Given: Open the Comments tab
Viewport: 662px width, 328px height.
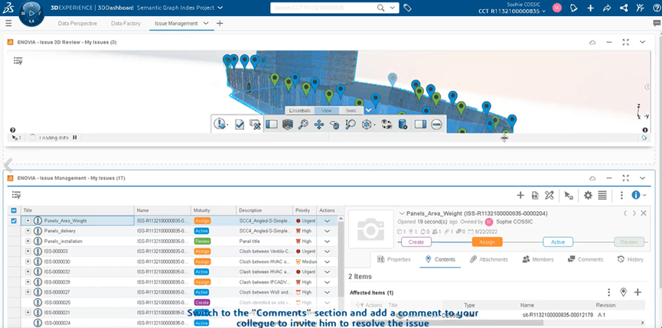Looking at the screenshot, I should pos(585,259).
